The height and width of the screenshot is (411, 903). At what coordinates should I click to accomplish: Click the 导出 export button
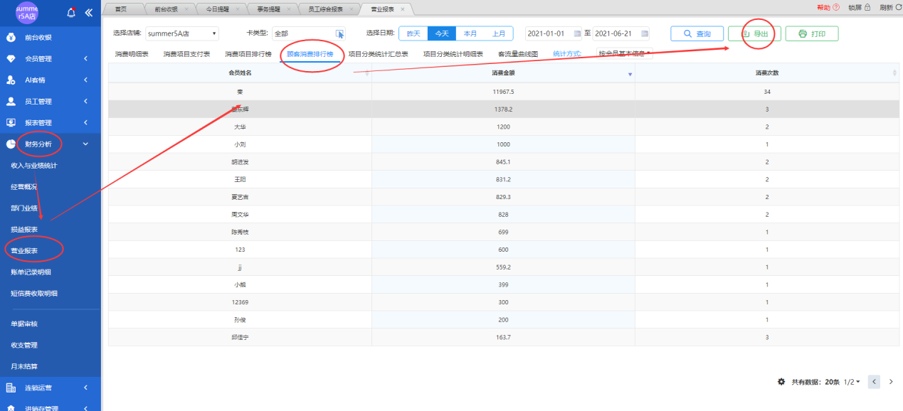click(754, 33)
